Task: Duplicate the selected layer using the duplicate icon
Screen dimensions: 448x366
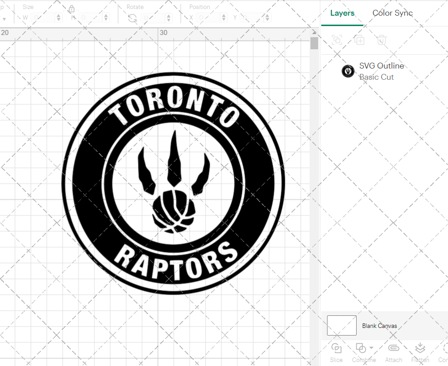Action: pyautogui.click(x=359, y=40)
